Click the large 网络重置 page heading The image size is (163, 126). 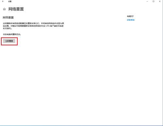click(16, 9)
